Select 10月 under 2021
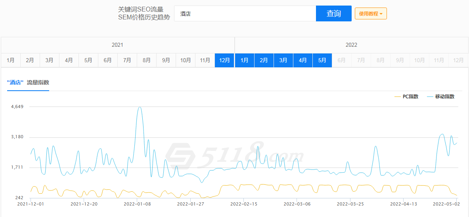 [x=186, y=60]
